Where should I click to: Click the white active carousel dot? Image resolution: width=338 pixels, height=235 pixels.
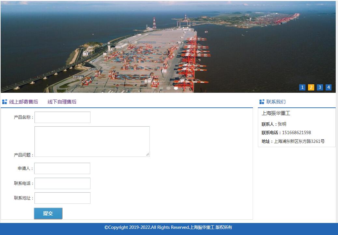(x=176, y=88)
